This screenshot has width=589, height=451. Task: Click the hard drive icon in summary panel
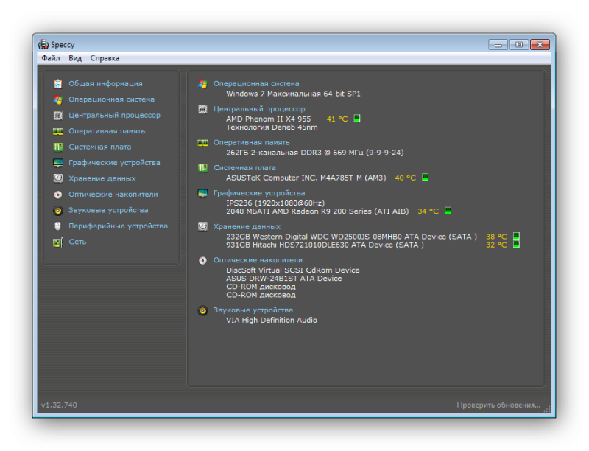203,227
